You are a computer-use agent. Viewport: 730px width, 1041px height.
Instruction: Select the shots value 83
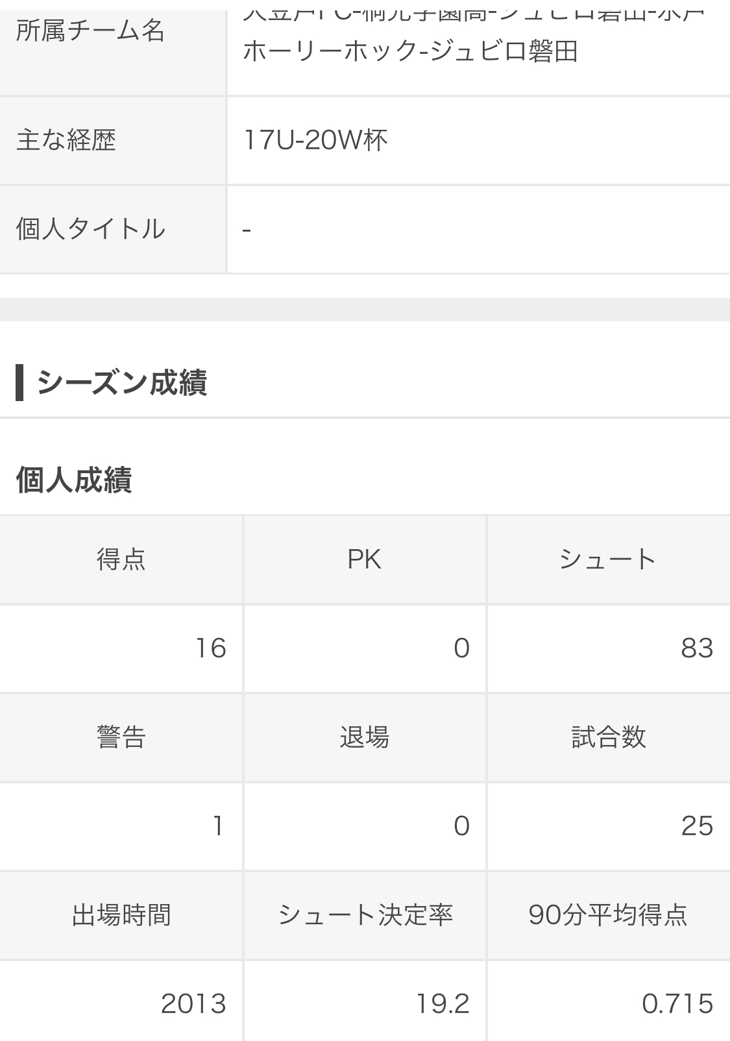pos(697,648)
